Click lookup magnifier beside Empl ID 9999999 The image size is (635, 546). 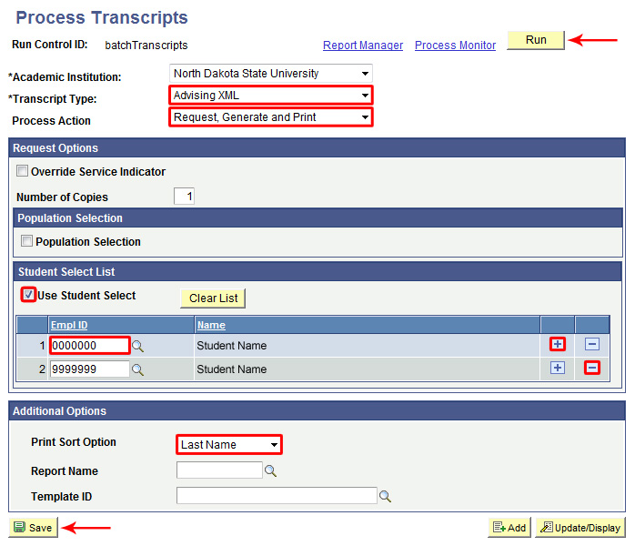click(138, 369)
